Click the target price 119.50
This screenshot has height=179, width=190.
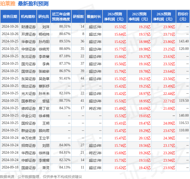184,100
